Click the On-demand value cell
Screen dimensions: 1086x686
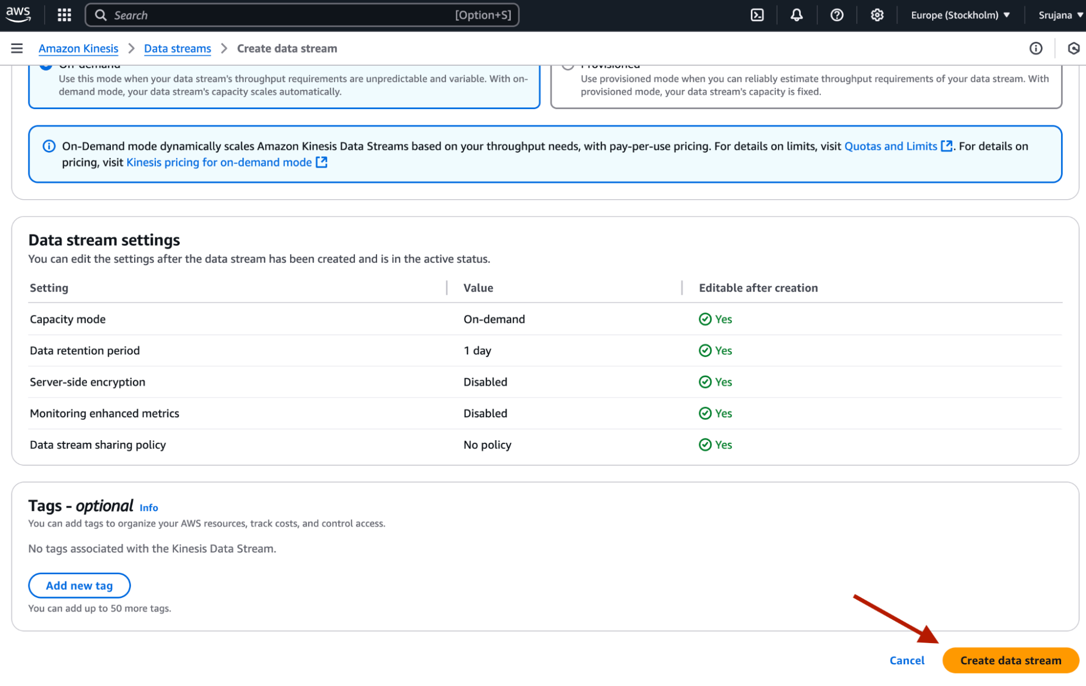[494, 319]
